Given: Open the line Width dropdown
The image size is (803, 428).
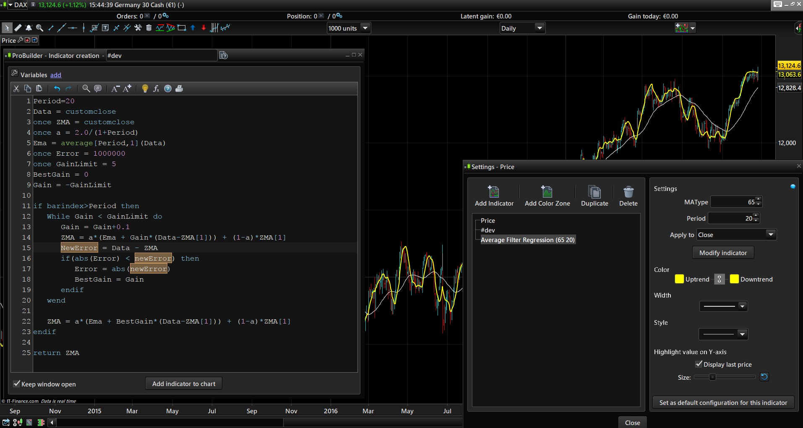Looking at the screenshot, I should coord(742,306).
